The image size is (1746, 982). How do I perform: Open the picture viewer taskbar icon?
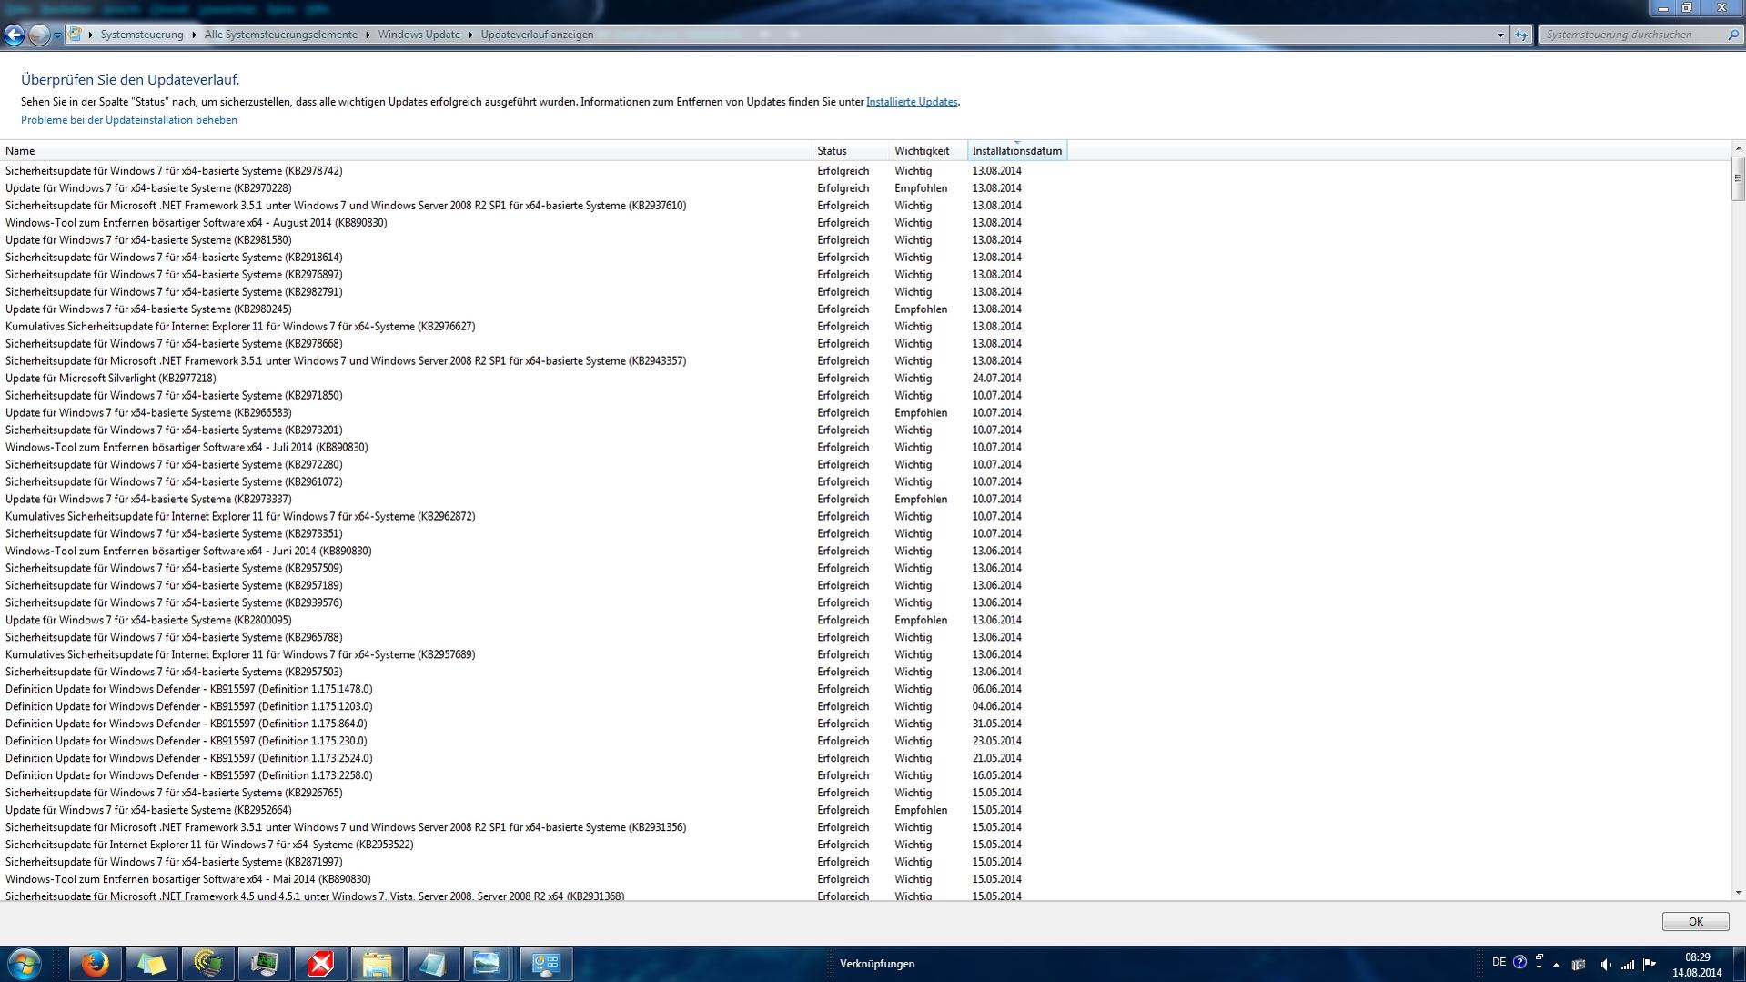pos(488,964)
